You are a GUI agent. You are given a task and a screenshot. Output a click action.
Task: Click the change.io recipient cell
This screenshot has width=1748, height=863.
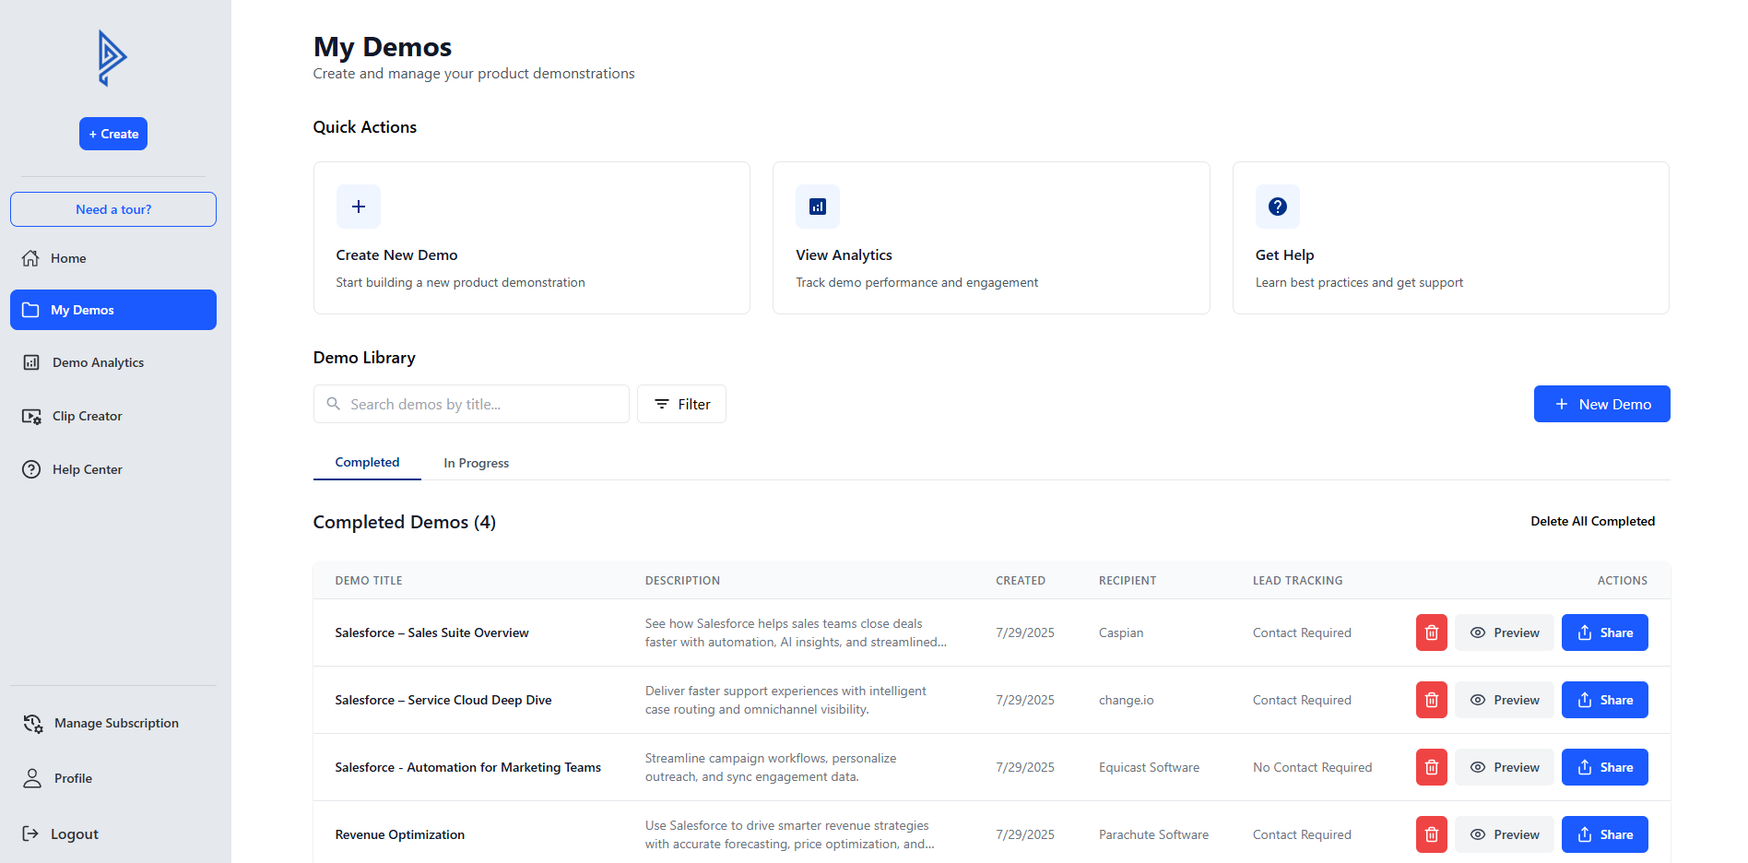[1126, 700]
